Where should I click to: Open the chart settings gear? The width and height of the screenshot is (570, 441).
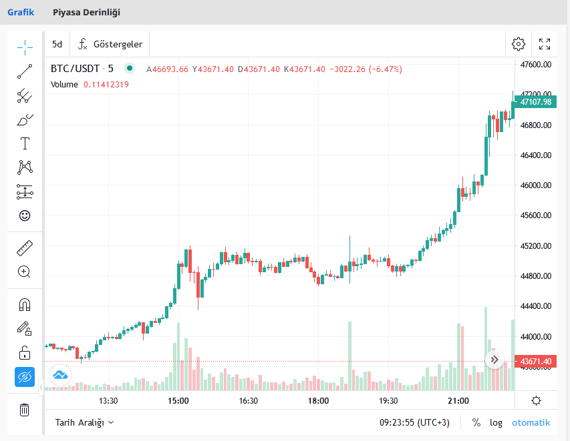pyautogui.click(x=518, y=43)
